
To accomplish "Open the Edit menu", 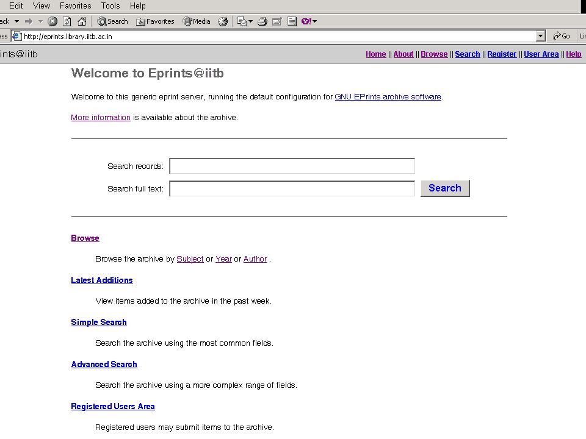I will (x=16, y=5).
